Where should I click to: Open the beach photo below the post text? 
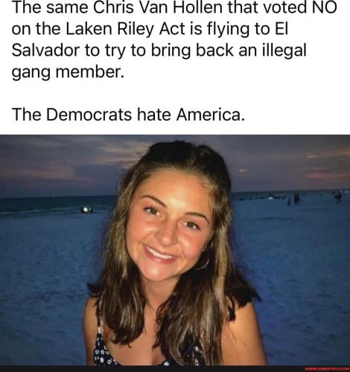(175, 253)
